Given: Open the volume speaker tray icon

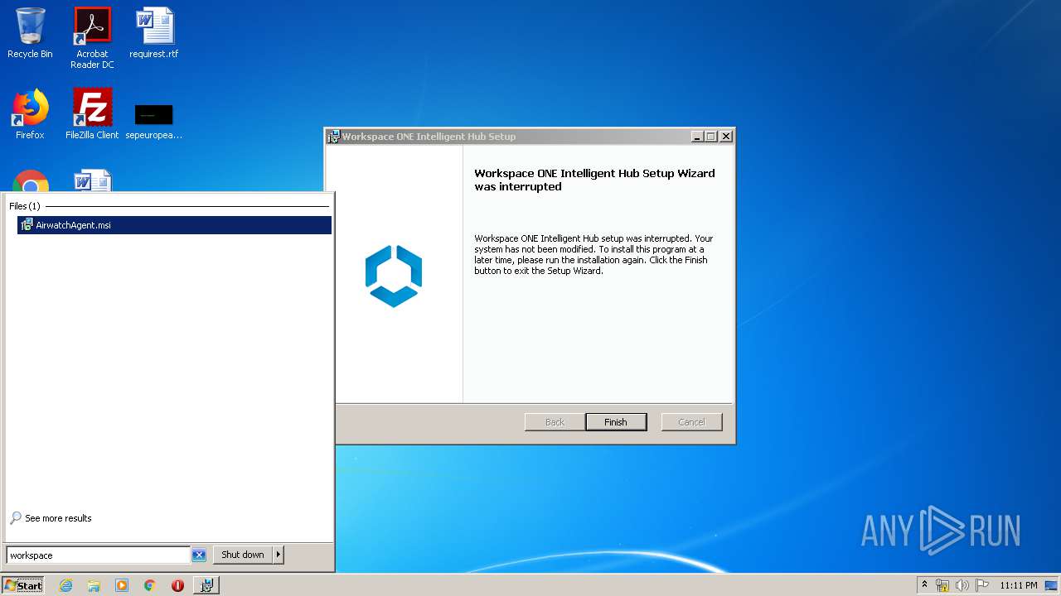Looking at the screenshot, I should pos(962,585).
